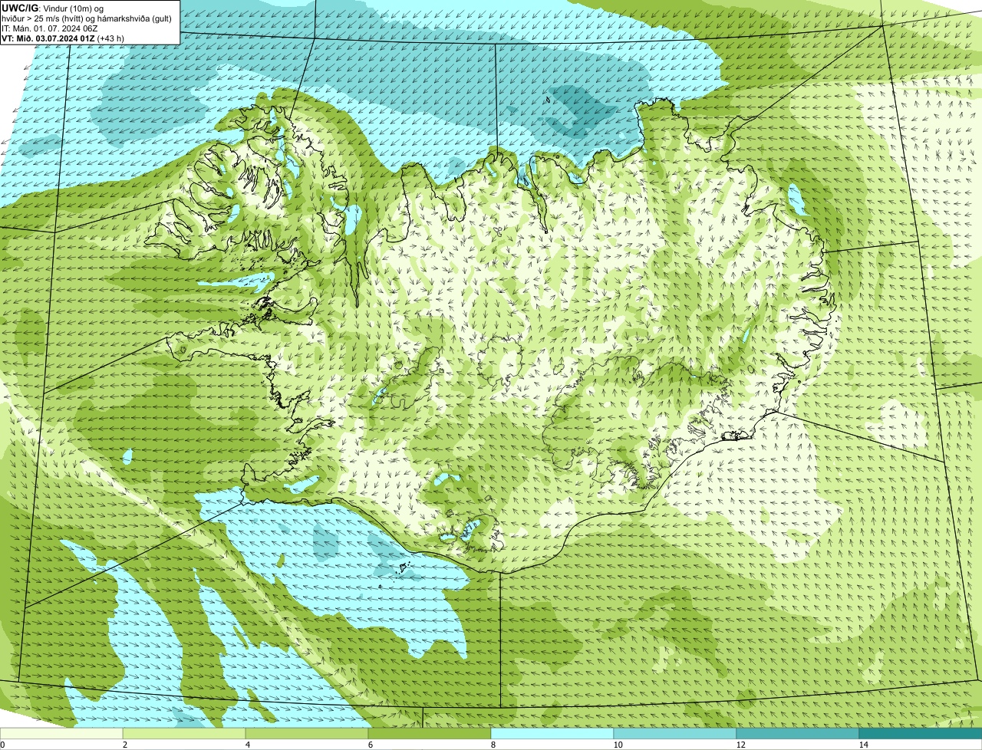
Task: Pick the pale cream 0–2 m/s scale segment
Action: [61, 733]
